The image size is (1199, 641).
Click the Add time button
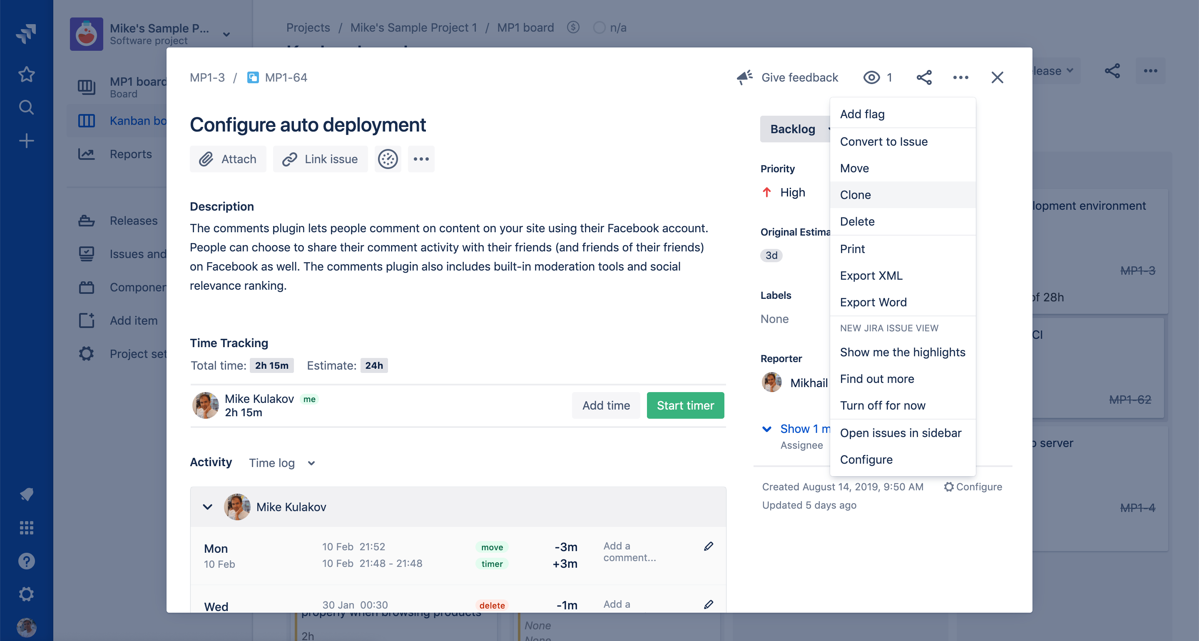pos(606,405)
